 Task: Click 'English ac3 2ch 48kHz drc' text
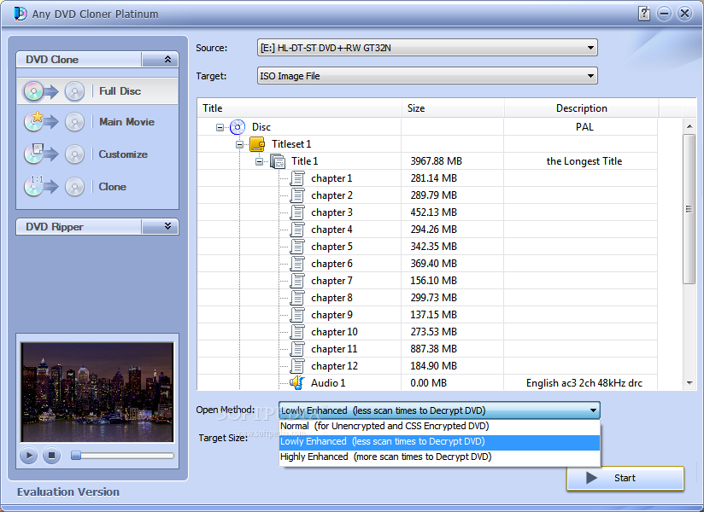584,383
